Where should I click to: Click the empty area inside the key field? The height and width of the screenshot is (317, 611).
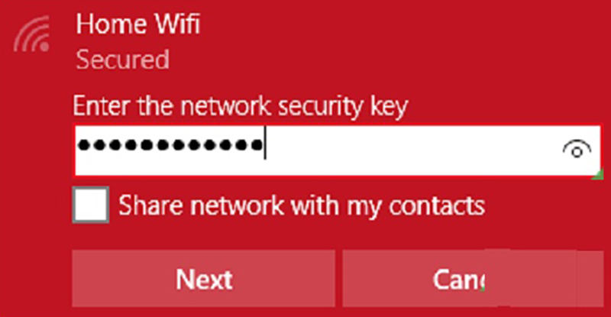[413, 150]
